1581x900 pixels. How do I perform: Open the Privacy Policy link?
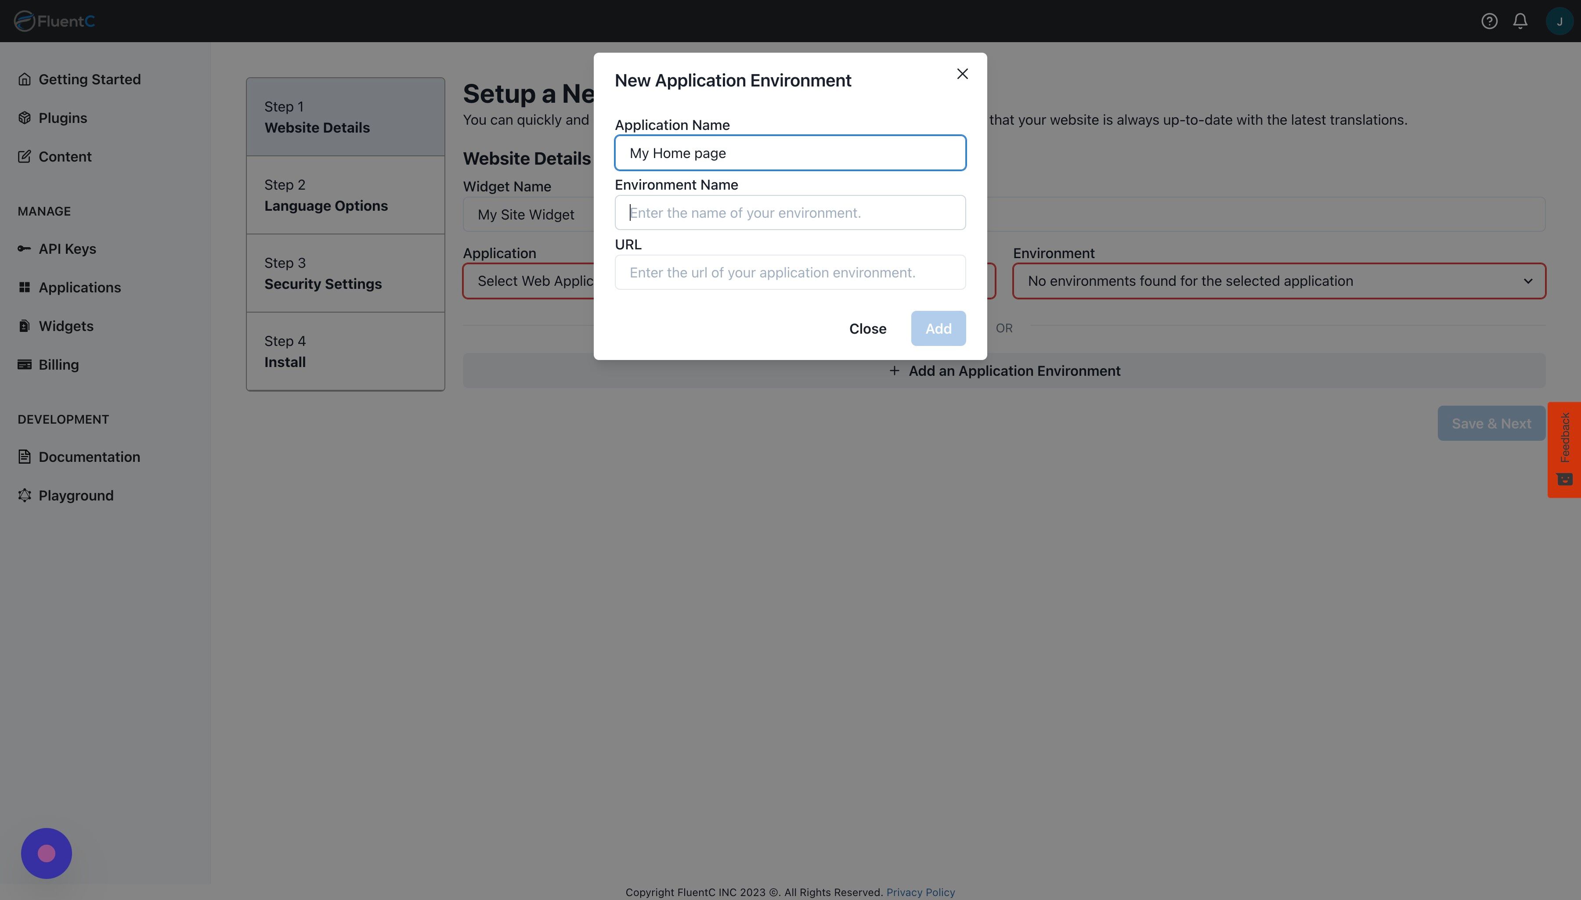tap(920, 892)
